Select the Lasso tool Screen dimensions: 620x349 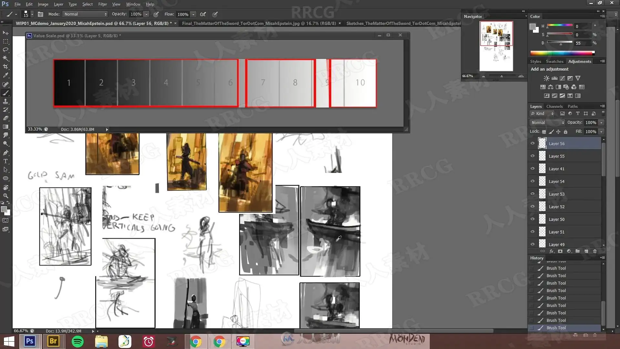coord(5,50)
